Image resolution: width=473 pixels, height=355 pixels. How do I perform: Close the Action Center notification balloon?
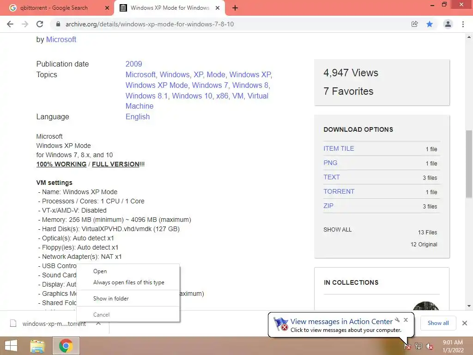coord(406,320)
